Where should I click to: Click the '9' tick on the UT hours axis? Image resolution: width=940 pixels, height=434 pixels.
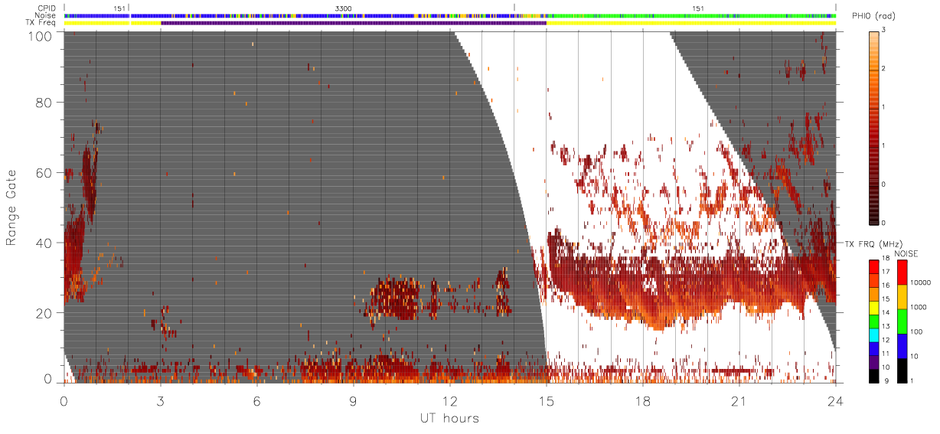[x=353, y=400]
